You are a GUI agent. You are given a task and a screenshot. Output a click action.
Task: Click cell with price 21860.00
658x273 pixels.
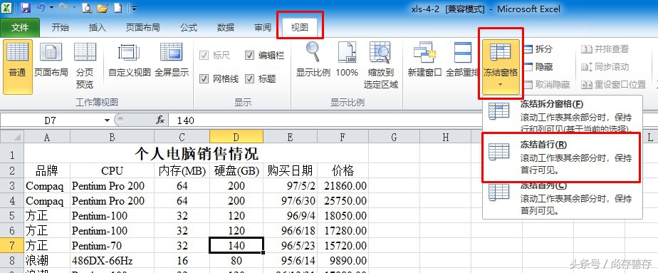[x=343, y=185]
